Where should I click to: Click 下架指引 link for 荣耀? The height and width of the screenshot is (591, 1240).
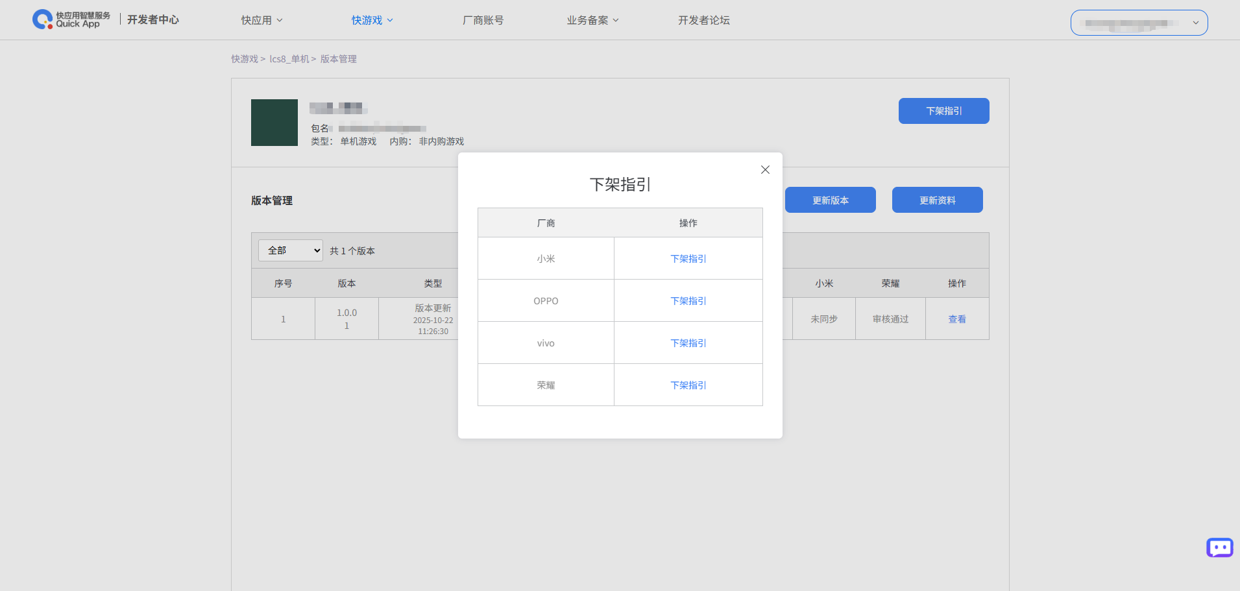[x=688, y=385]
